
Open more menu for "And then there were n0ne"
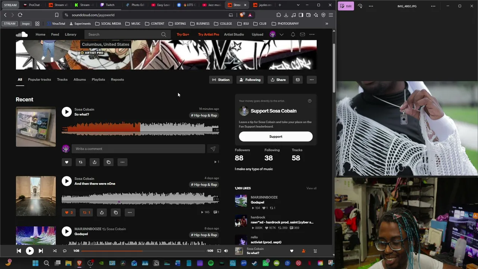coord(130,213)
